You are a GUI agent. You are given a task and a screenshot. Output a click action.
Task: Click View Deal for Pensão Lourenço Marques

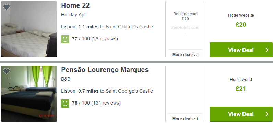[x=241, y=114]
